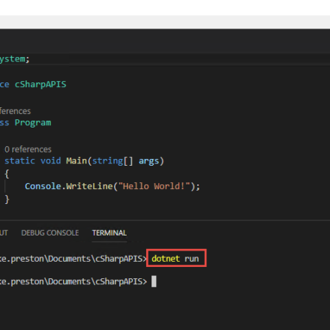Viewport: 330px width, 330px height.
Task: Select the partially visible OUTPUT tab
Action: click(4, 233)
